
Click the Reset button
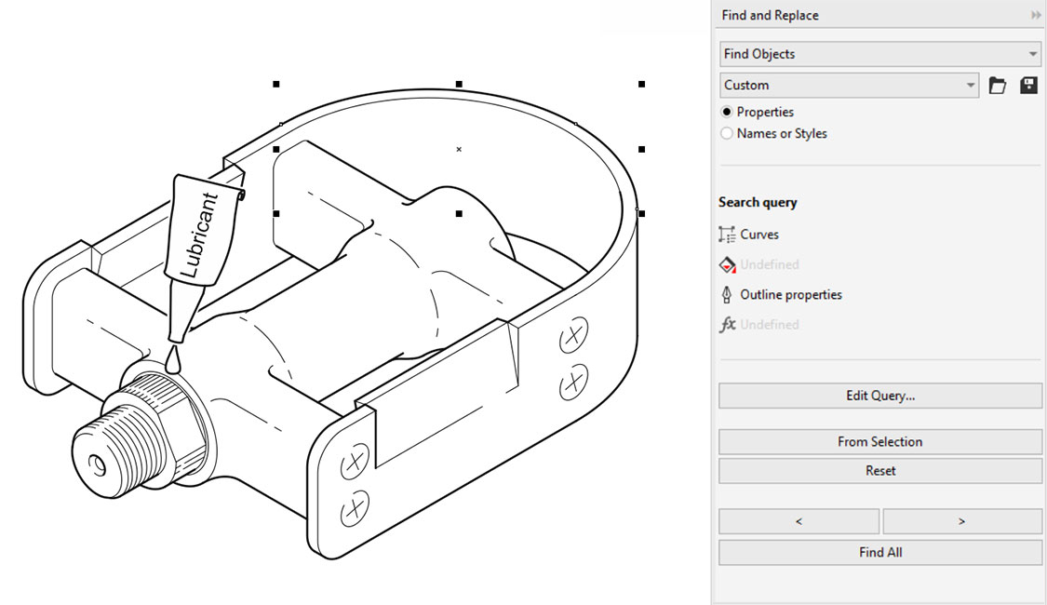[880, 471]
